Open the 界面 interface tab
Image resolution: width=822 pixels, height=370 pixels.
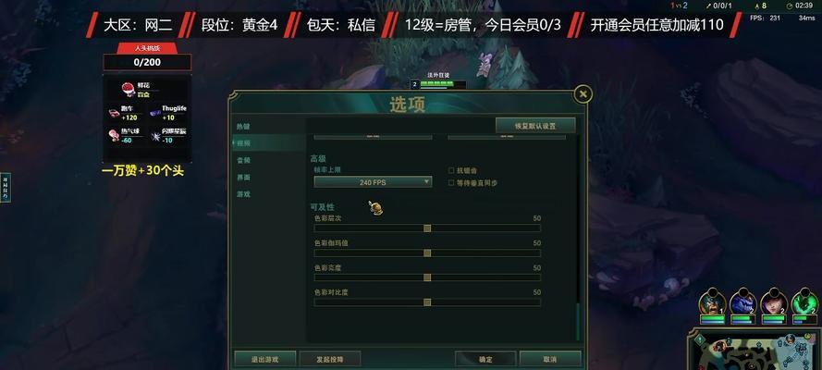pyautogui.click(x=243, y=178)
